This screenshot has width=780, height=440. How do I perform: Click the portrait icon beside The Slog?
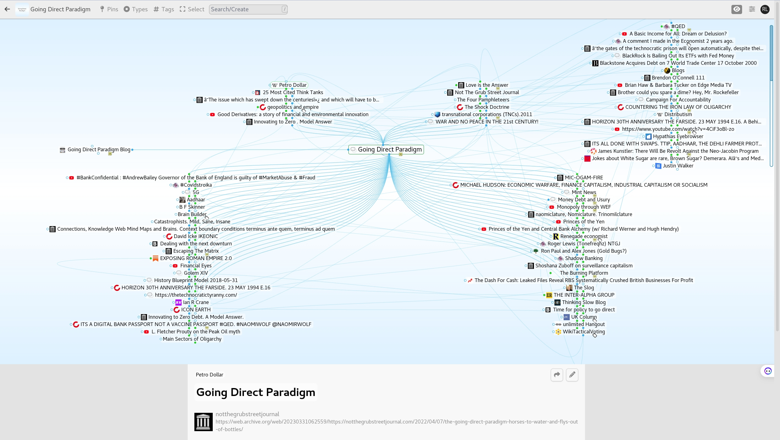(x=569, y=288)
